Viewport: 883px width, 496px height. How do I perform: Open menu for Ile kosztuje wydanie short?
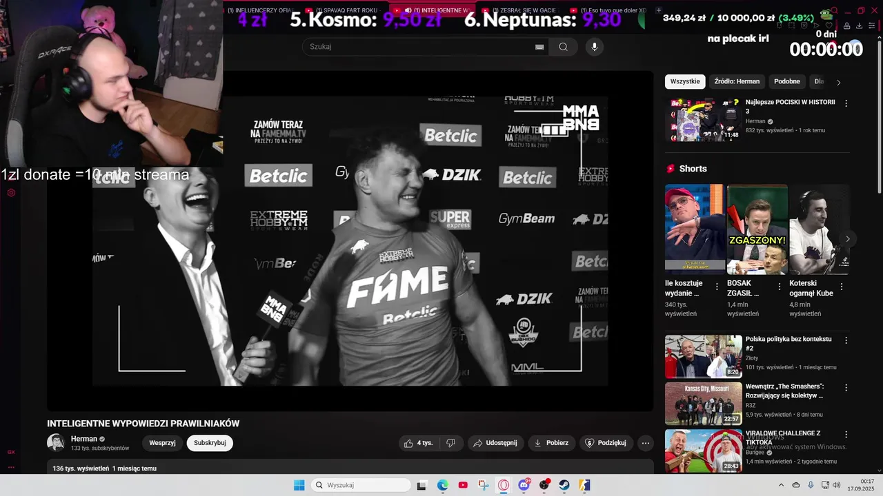coord(717,287)
